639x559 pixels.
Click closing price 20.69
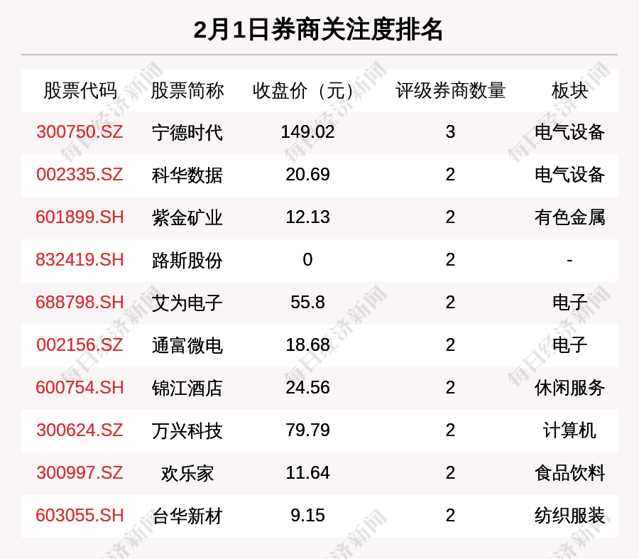click(307, 175)
